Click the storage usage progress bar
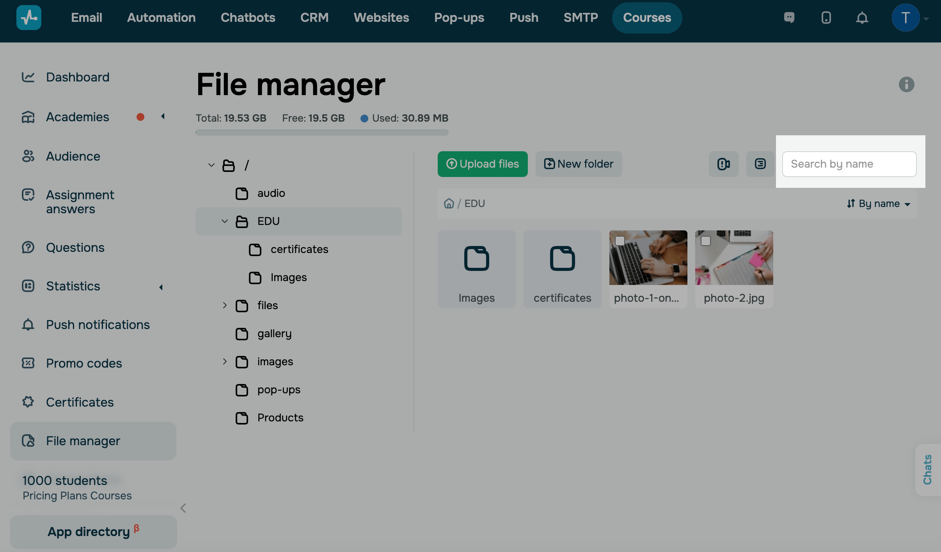Image resolution: width=941 pixels, height=552 pixels. [322, 133]
